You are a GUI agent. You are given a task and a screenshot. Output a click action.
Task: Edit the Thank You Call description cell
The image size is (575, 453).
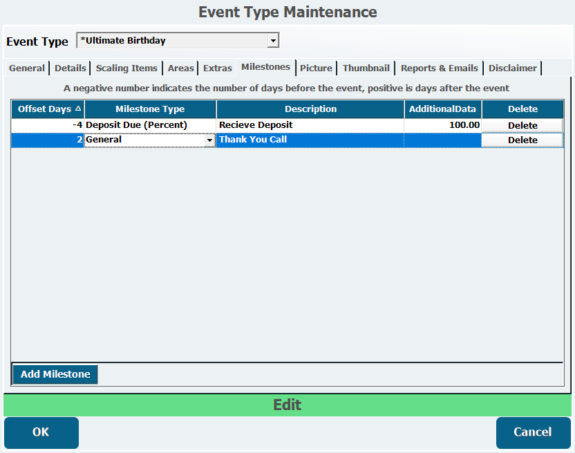[310, 140]
